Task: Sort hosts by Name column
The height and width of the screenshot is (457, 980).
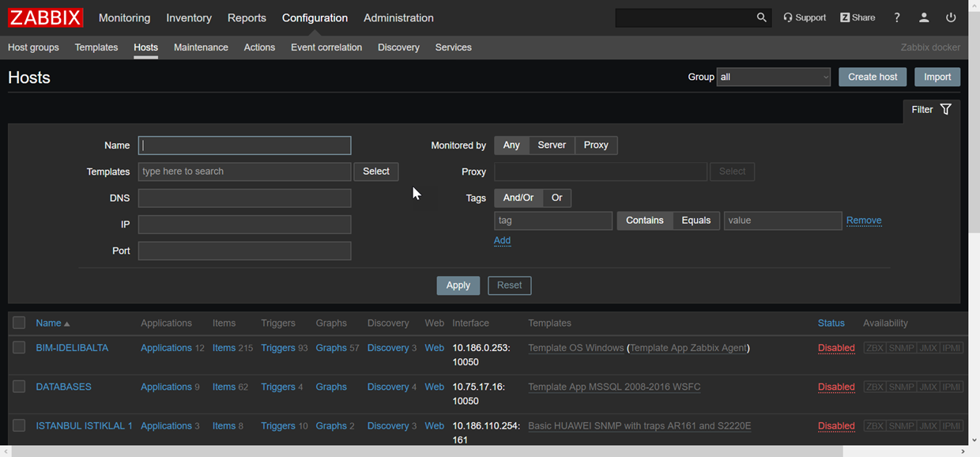Action: pos(48,323)
